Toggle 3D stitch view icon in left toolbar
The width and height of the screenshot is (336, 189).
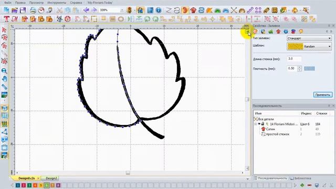tap(4, 108)
